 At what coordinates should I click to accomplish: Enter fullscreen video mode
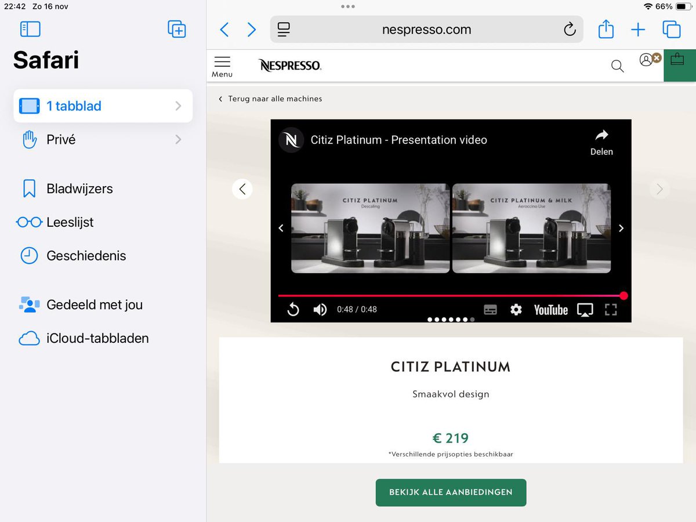click(611, 310)
